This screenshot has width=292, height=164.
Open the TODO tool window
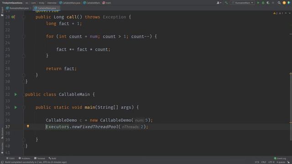tap(10, 158)
